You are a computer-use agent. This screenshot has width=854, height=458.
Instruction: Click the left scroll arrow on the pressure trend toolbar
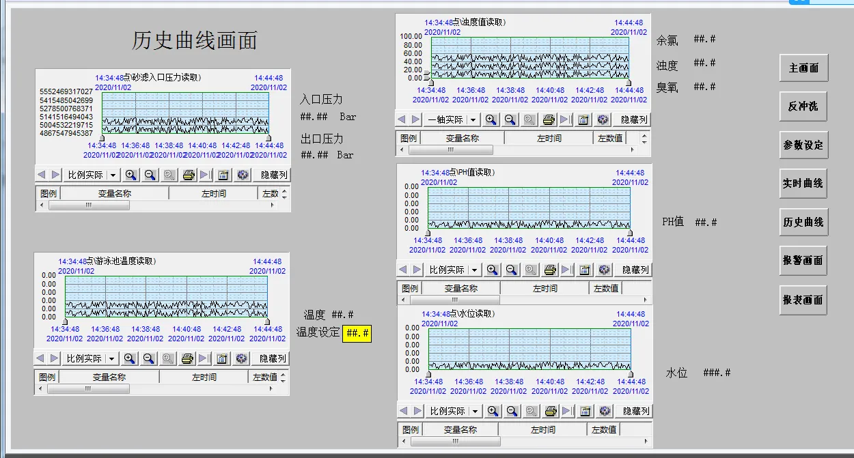tap(43, 175)
